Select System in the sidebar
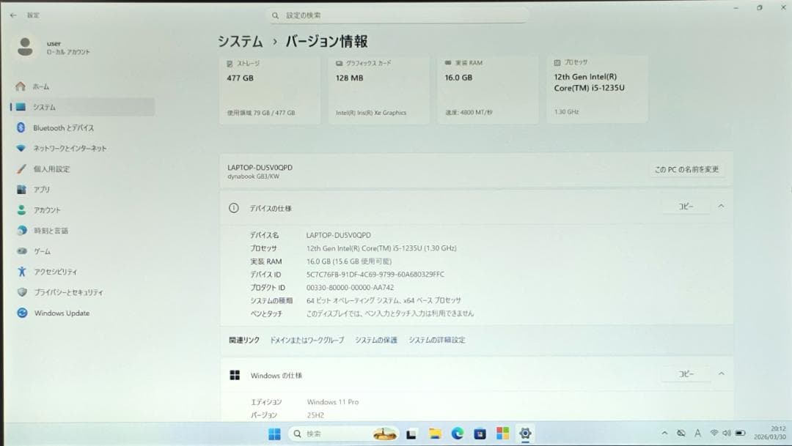This screenshot has width=792, height=446. click(82, 107)
